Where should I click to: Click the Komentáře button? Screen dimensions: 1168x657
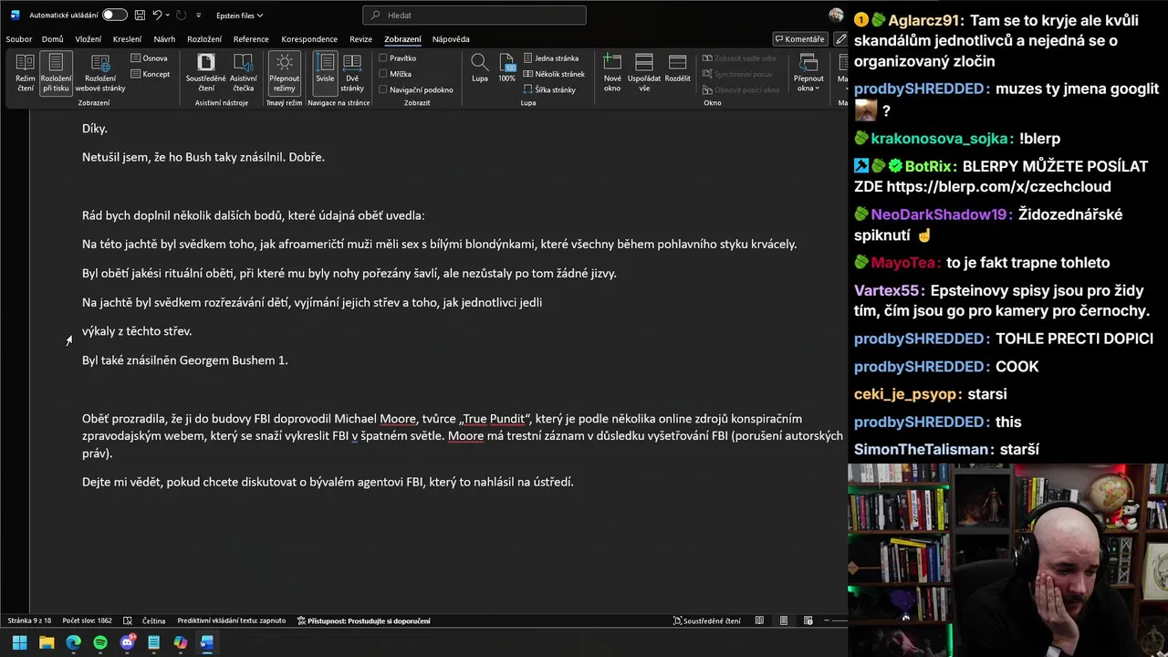coord(799,39)
